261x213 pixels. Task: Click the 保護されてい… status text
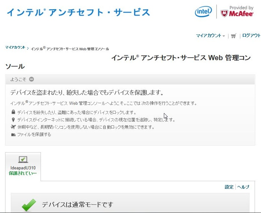pos(23,173)
